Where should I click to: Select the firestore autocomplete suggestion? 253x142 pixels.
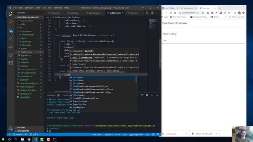(102, 83)
